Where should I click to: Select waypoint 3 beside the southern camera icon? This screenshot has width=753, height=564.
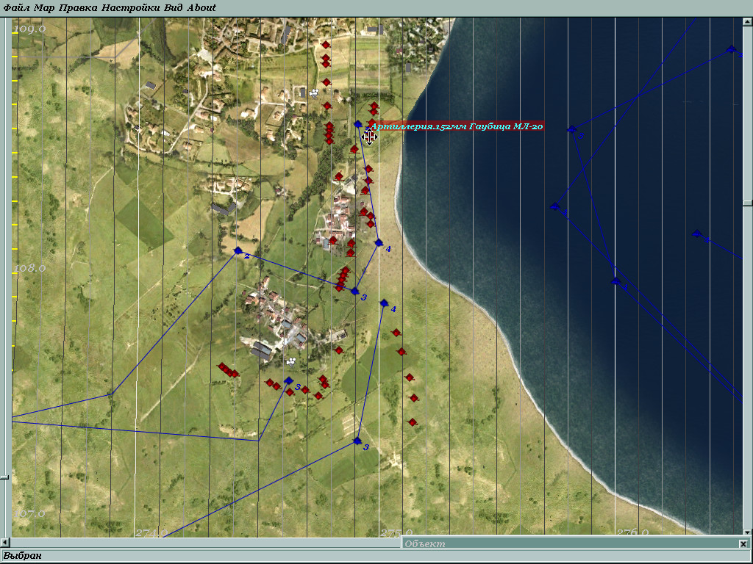pyautogui.click(x=288, y=380)
